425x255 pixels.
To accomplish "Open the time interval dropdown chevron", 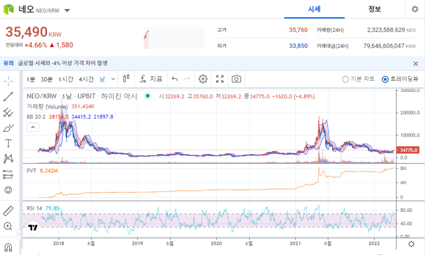I will pos(113,79).
